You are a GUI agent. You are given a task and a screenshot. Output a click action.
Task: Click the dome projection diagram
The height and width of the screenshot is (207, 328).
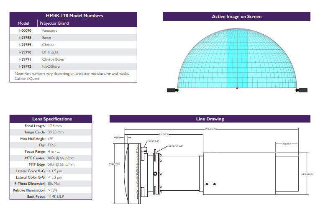(x=237, y=58)
